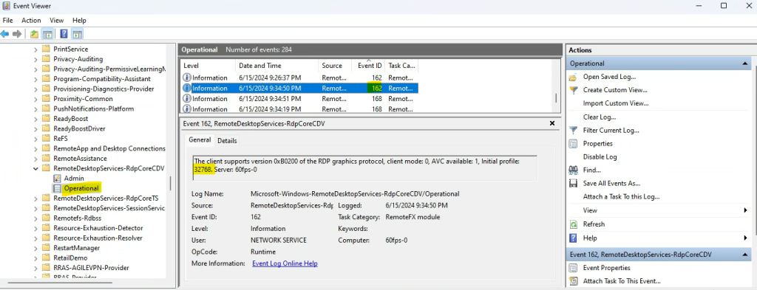
Task: Expand the Privacy-Auditing tree node
Action: coord(35,59)
